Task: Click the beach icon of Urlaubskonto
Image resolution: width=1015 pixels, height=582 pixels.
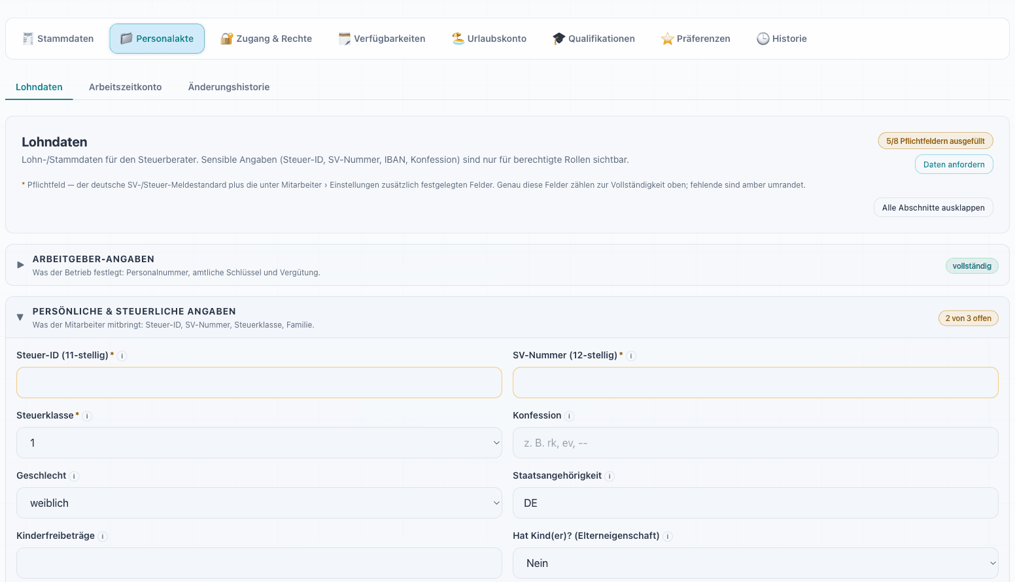Action: point(458,39)
